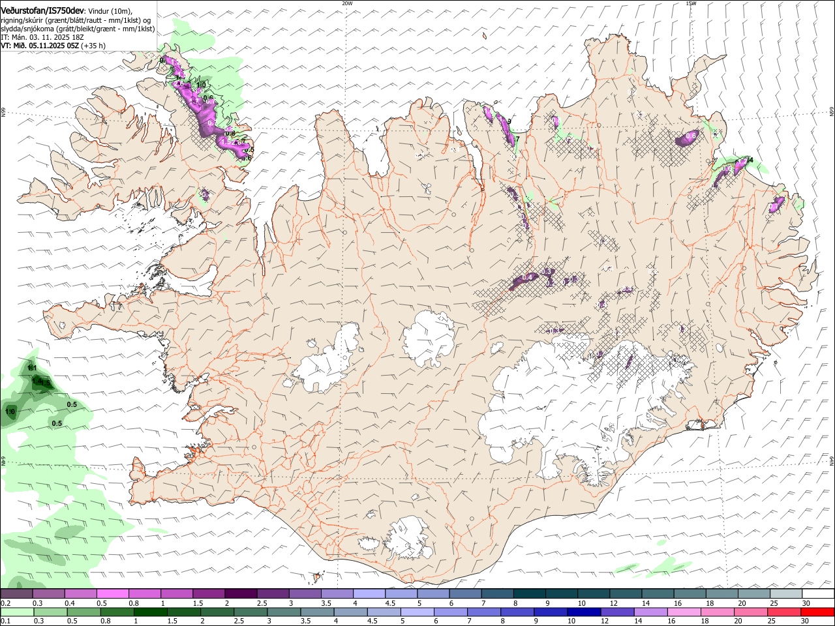Choose the rain-scale swatch above label 0.5
The width and height of the screenshot is (835, 626).
[83, 612]
